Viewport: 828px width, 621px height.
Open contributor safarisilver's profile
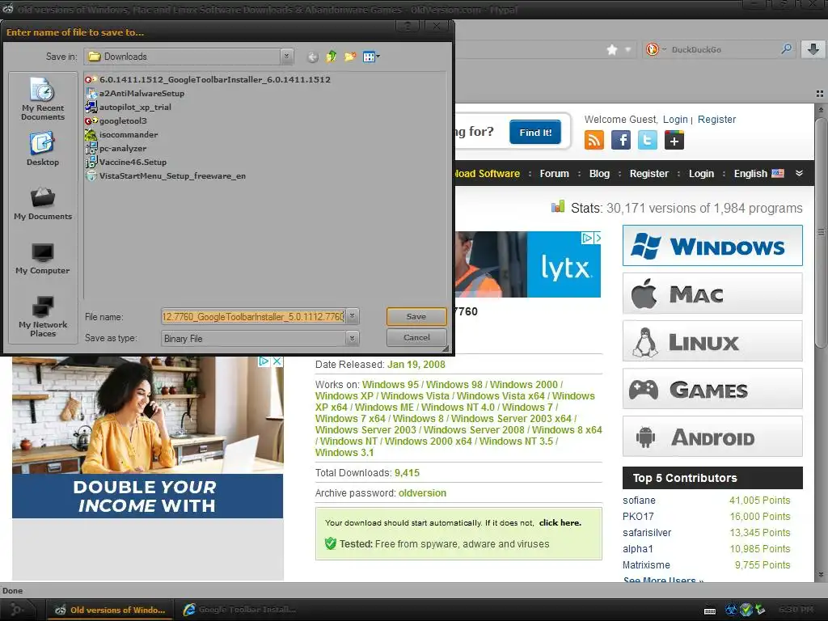coord(647,533)
